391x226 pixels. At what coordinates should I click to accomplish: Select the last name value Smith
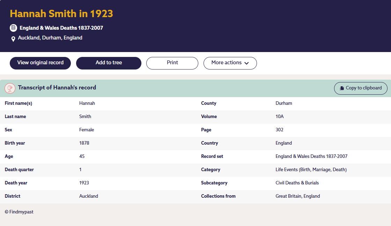[85, 116]
